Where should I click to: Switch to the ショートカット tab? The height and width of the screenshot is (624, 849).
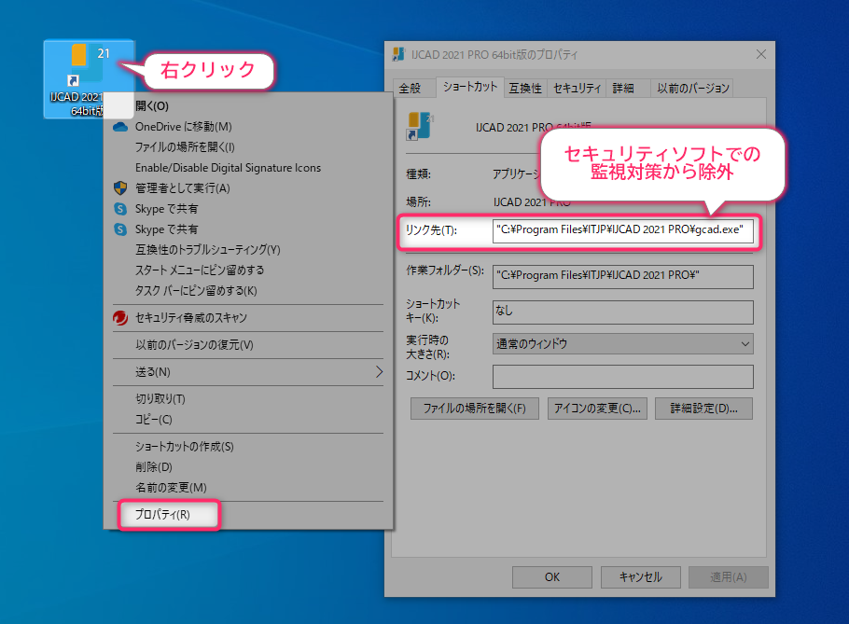coord(470,87)
